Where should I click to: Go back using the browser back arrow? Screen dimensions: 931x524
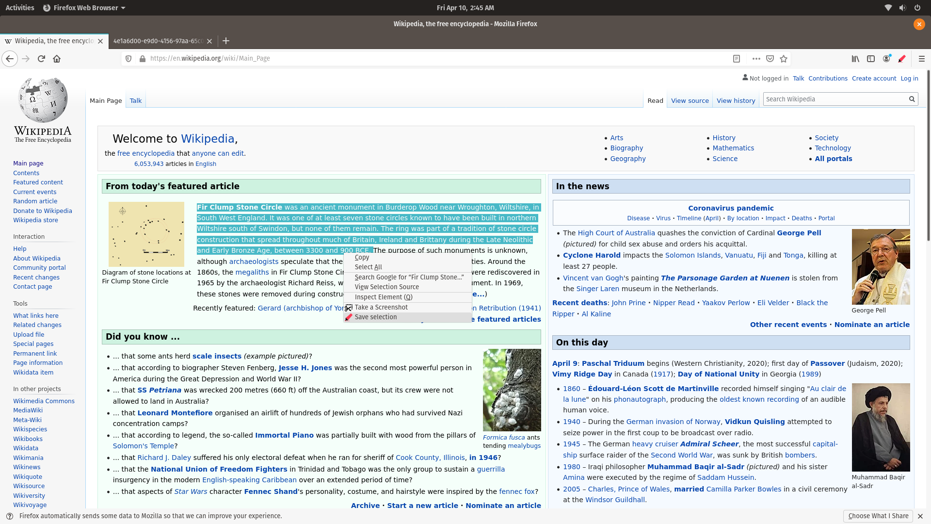pyautogui.click(x=10, y=59)
